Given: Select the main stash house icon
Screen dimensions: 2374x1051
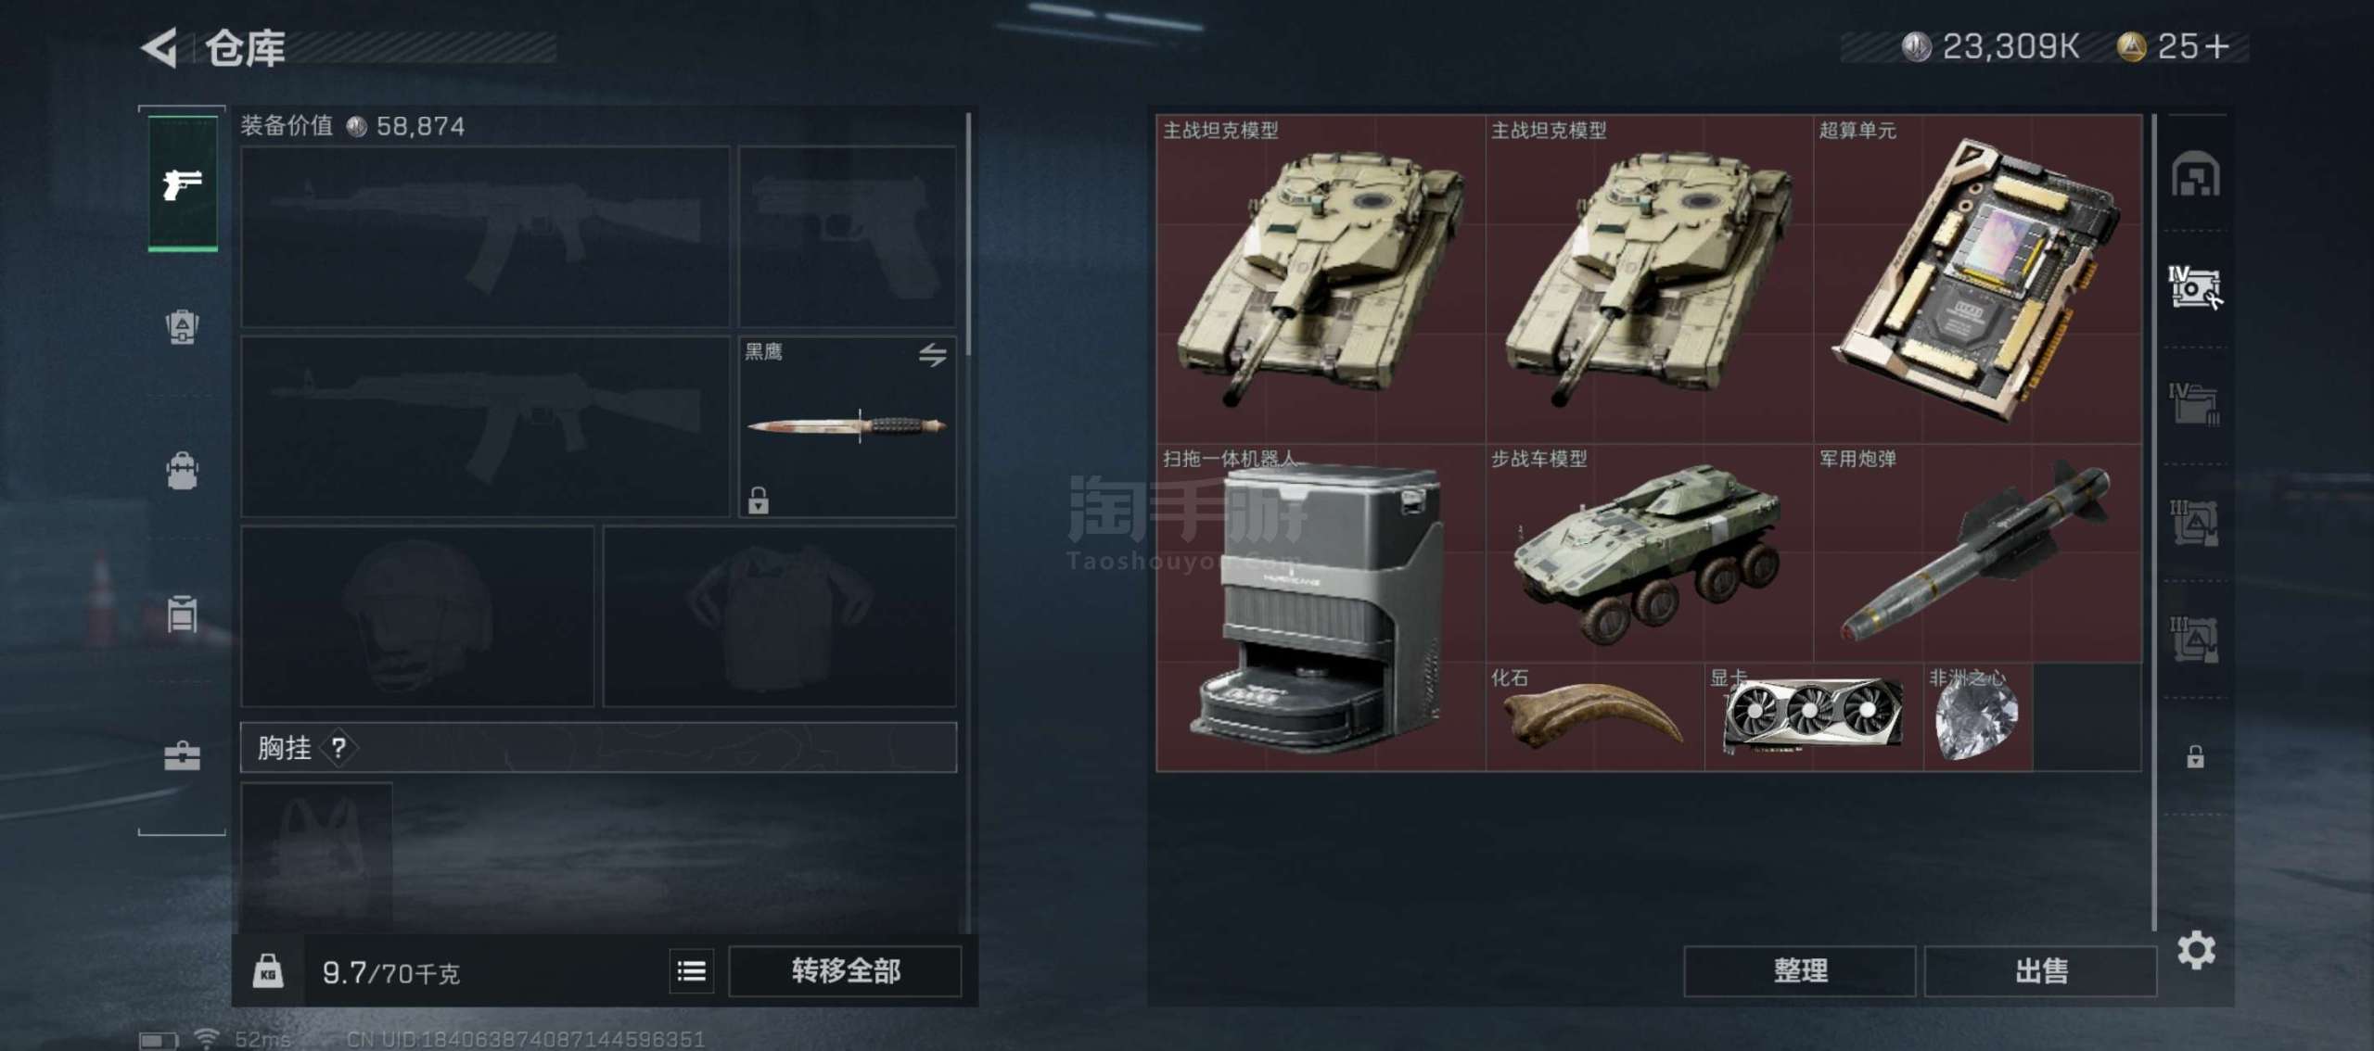Looking at the screenshot, I should point(2195,174).
